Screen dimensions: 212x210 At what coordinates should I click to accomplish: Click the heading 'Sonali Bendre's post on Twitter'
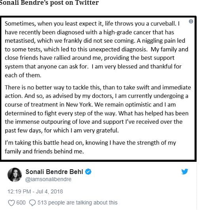click(49, 3)
